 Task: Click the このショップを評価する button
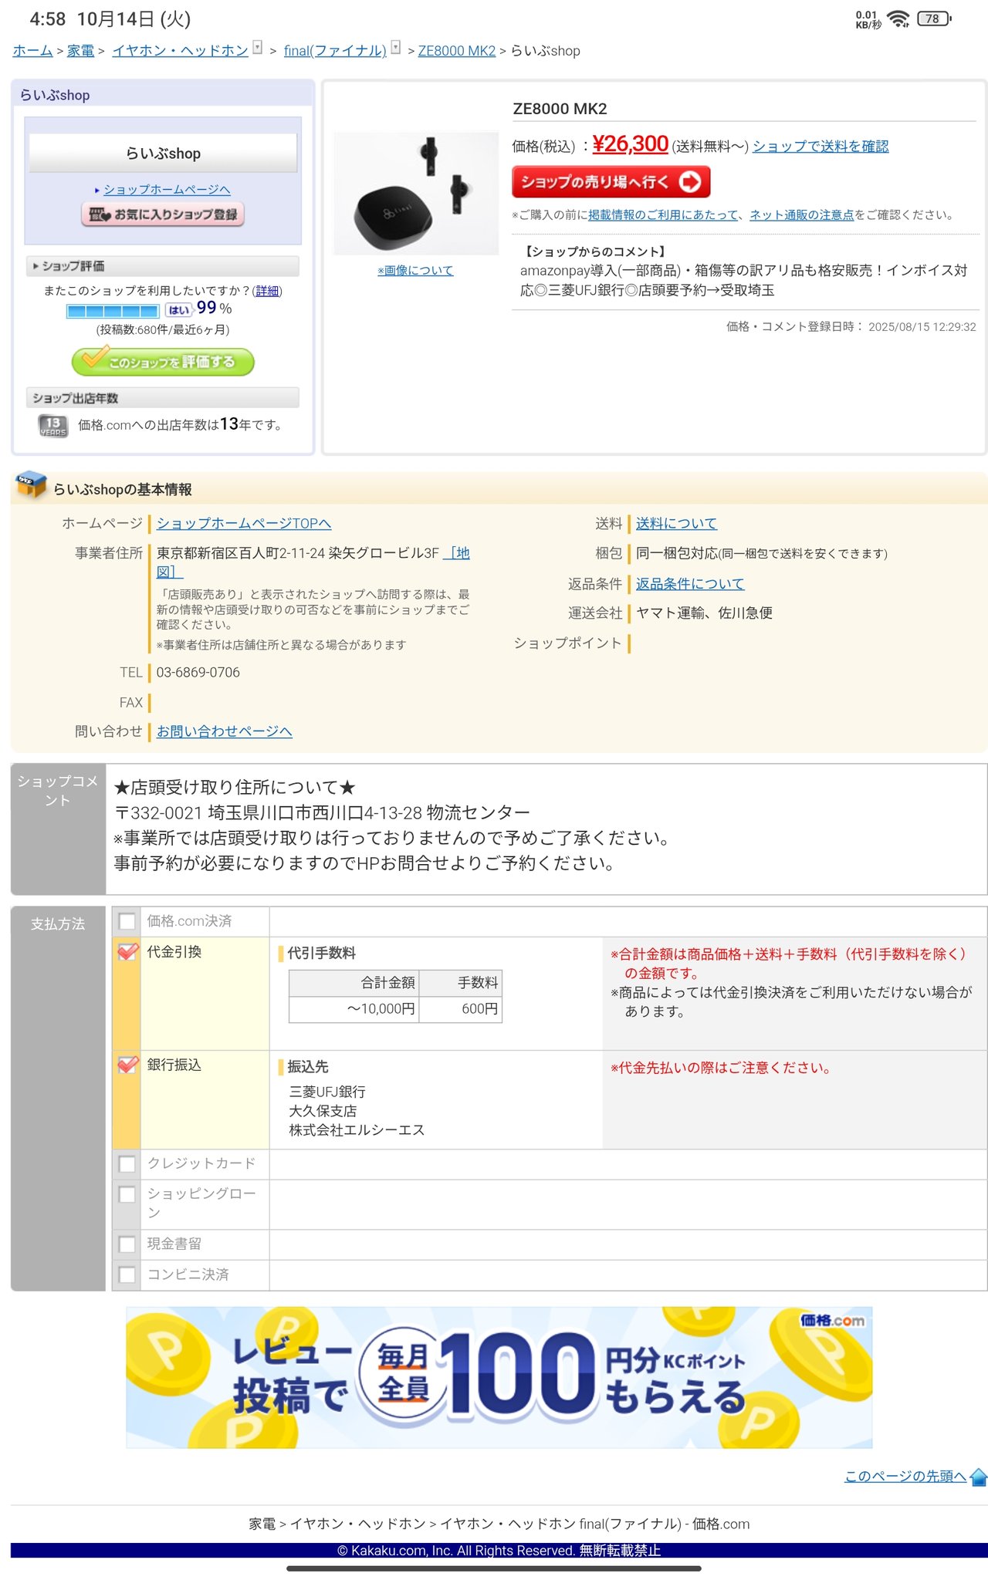[163, 361]
